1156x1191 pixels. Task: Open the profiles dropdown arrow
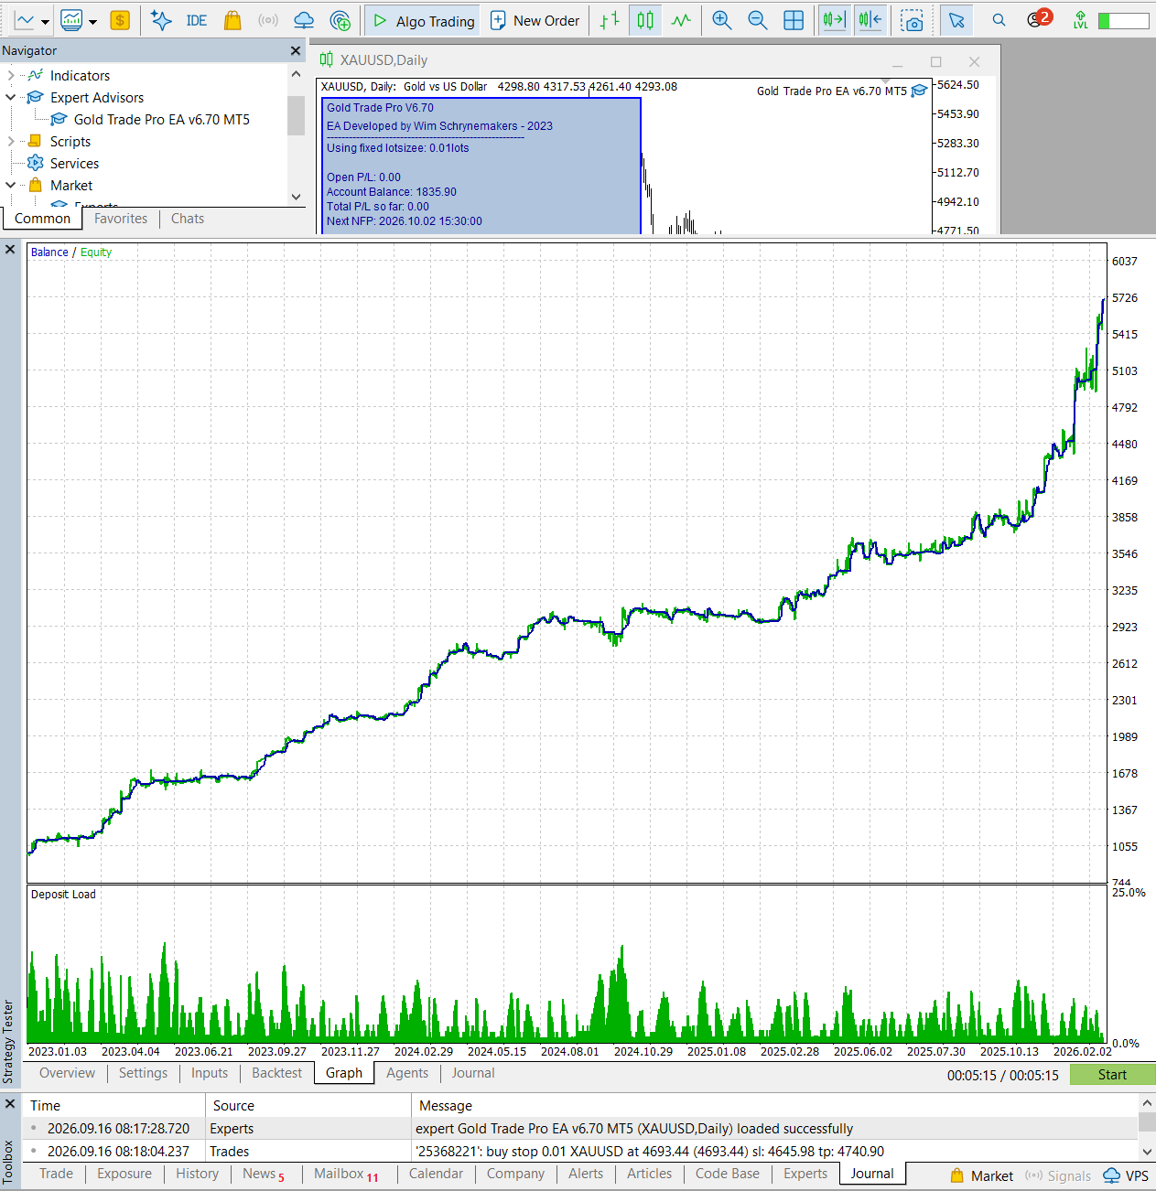[x=92, y=21]
